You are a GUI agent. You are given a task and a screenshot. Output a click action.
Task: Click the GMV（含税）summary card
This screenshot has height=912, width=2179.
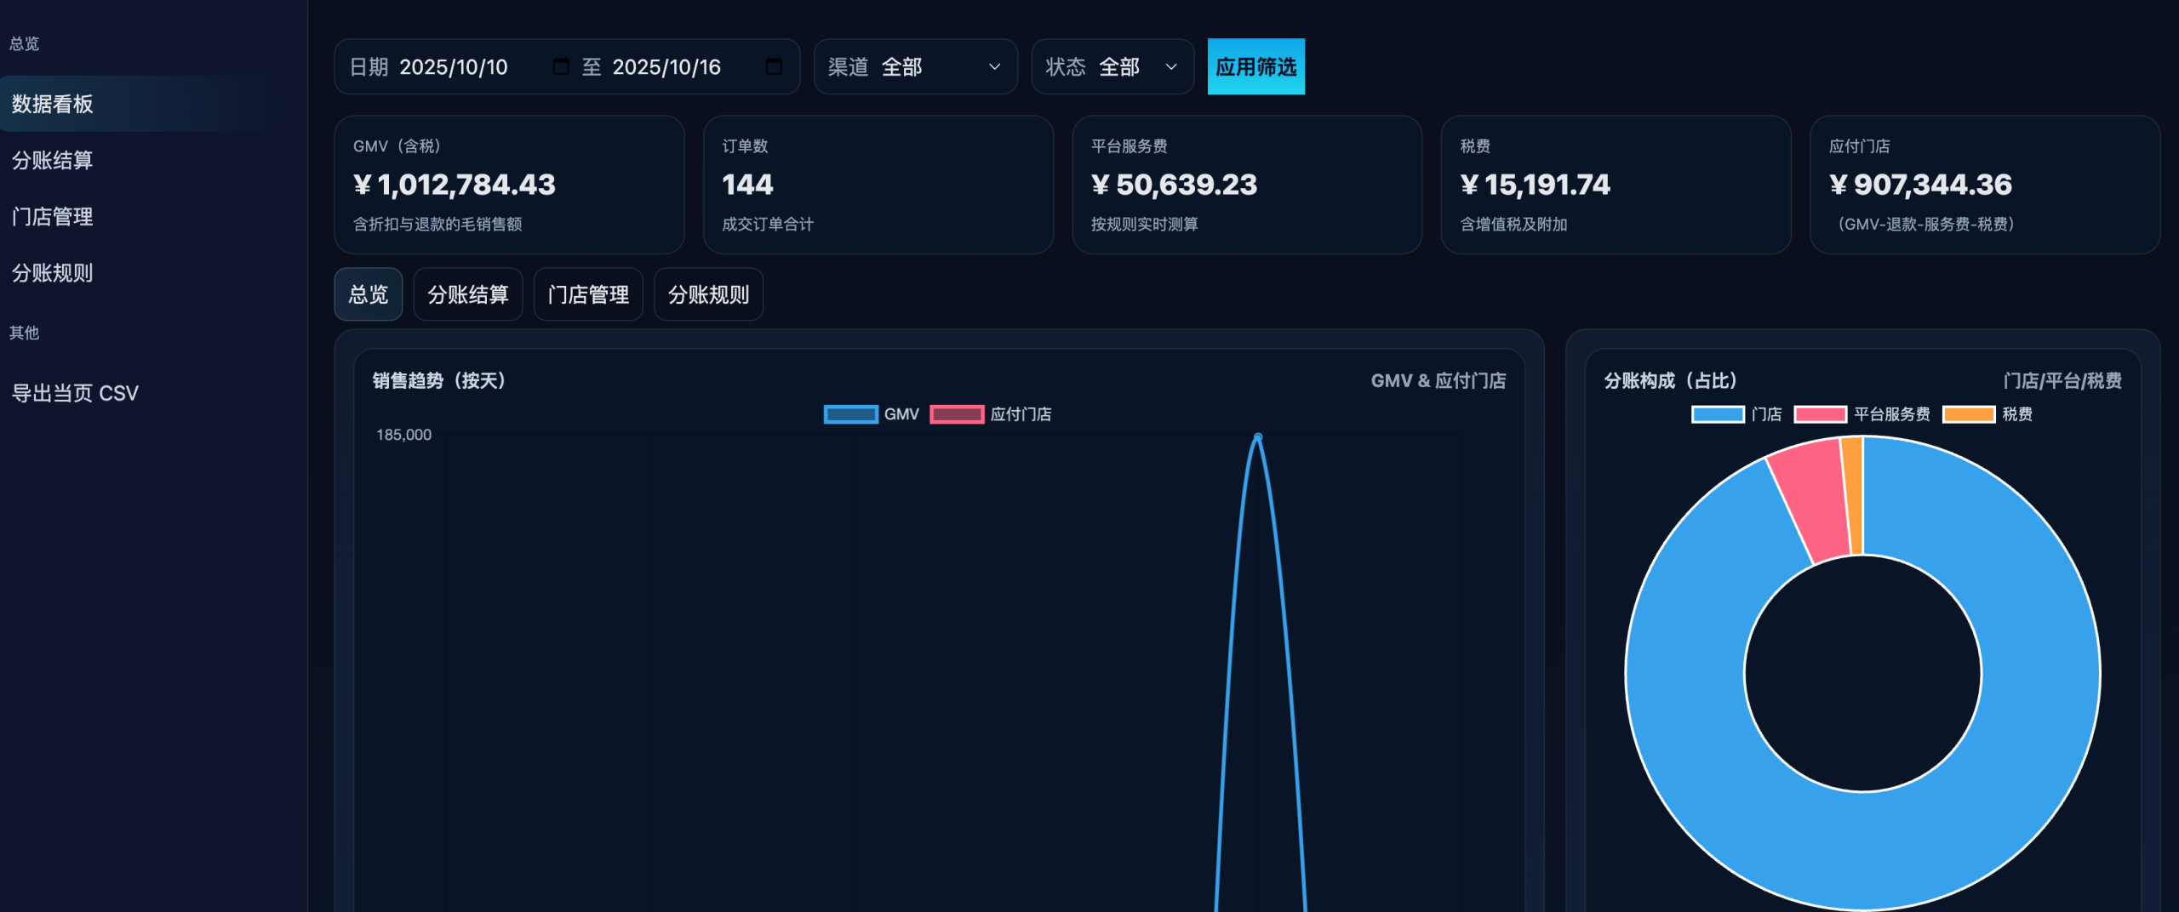click(509, 185)
